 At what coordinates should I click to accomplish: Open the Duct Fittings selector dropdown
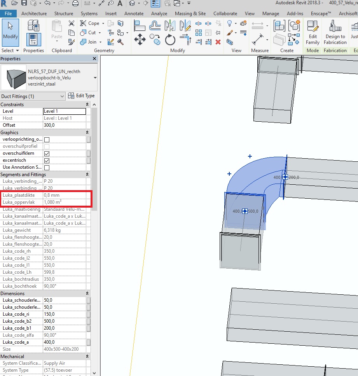(x=62, y=96)
